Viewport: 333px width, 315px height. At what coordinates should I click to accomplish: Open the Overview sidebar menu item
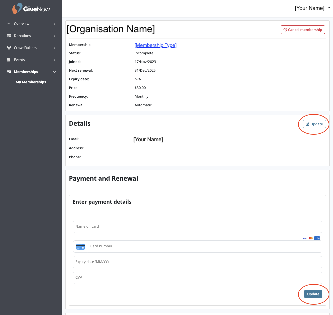pos(31,24)
